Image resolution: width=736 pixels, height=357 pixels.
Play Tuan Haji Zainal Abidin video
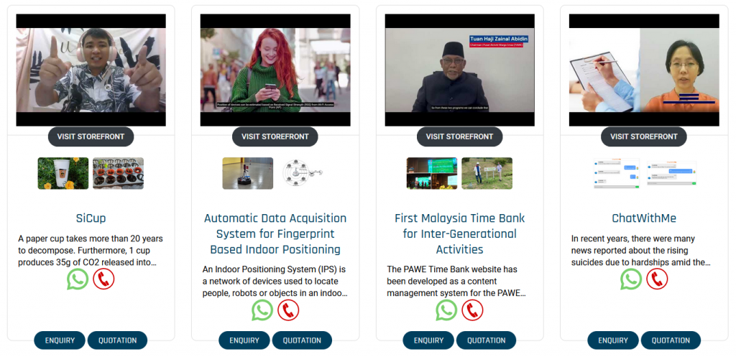[459, 70]
